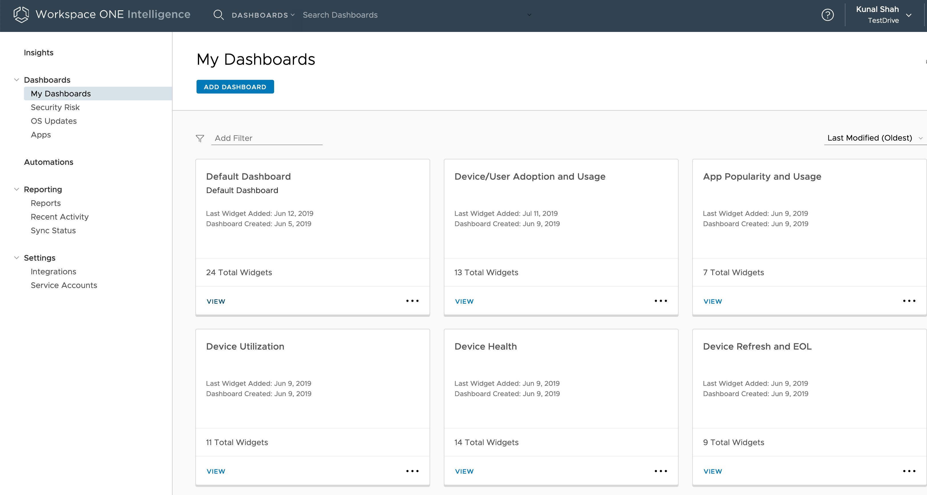Viewport: 927px width, 495px height.
Task: Open Sync Status in sidebar
Action: coord(53,230)
